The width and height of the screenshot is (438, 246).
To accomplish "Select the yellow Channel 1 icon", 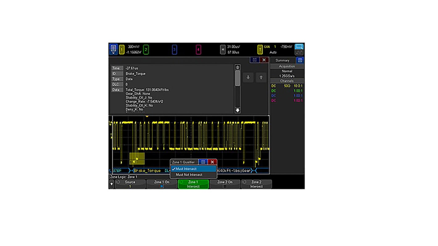I will tap(122, 49).
